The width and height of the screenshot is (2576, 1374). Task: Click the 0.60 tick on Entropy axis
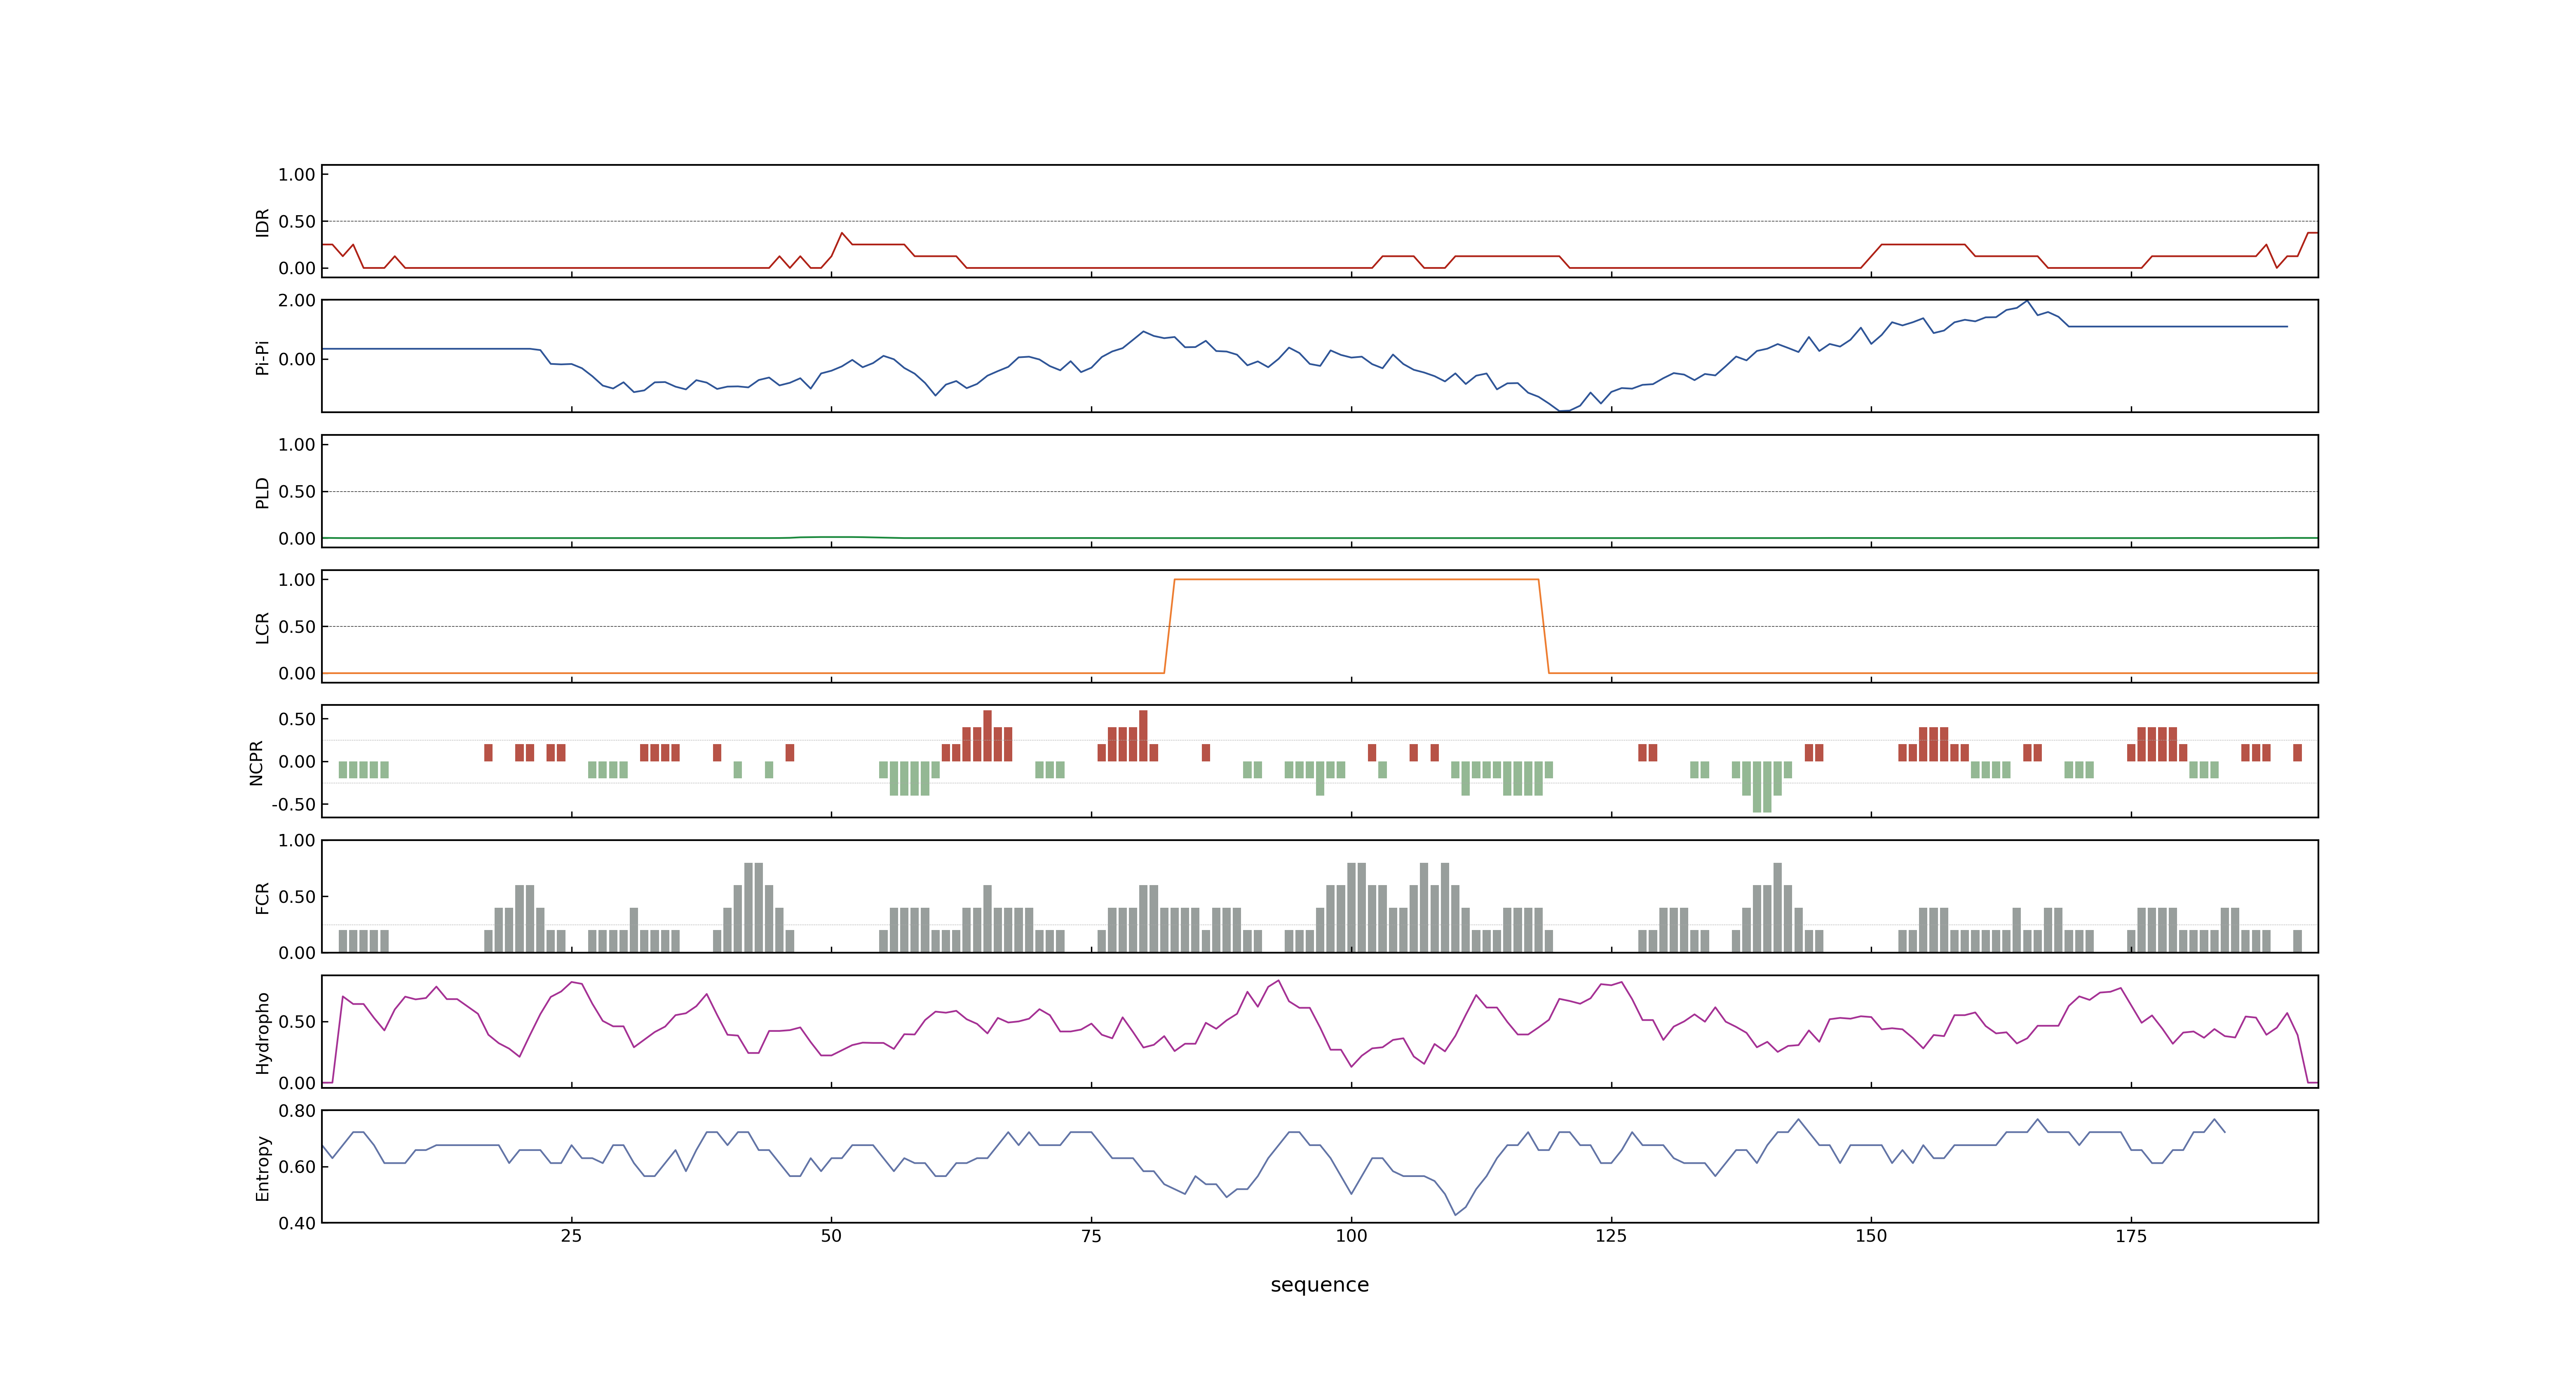pyautogui.click(x=297, y=1167)
